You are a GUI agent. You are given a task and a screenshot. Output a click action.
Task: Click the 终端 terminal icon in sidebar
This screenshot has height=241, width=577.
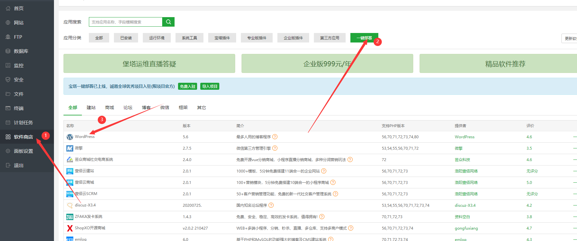8,108
